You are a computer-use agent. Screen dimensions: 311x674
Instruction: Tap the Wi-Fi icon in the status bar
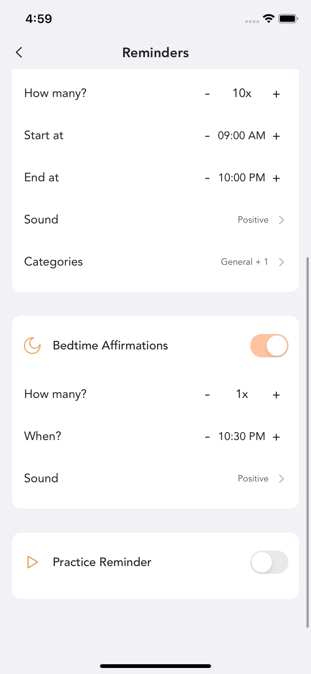tap(269, 18)
